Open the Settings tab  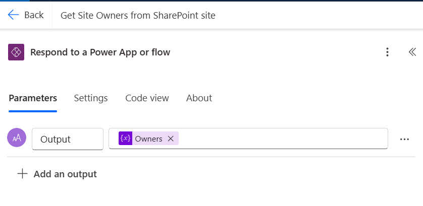click(91, 98)
